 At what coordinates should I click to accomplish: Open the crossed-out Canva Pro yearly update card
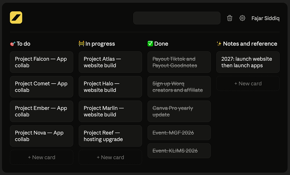(179, 111)
